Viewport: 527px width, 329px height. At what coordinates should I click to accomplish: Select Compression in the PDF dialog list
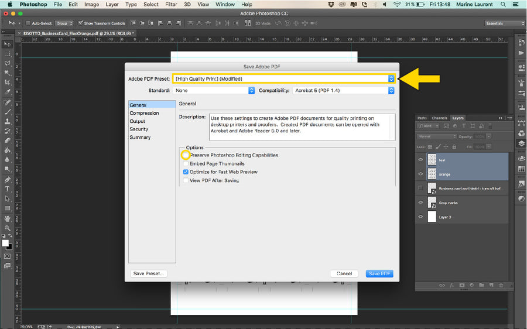(144, 113)
